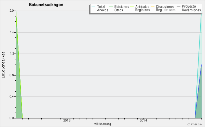Click the 0.0 y-axis value
205x127 pixels.
[12, 118]
